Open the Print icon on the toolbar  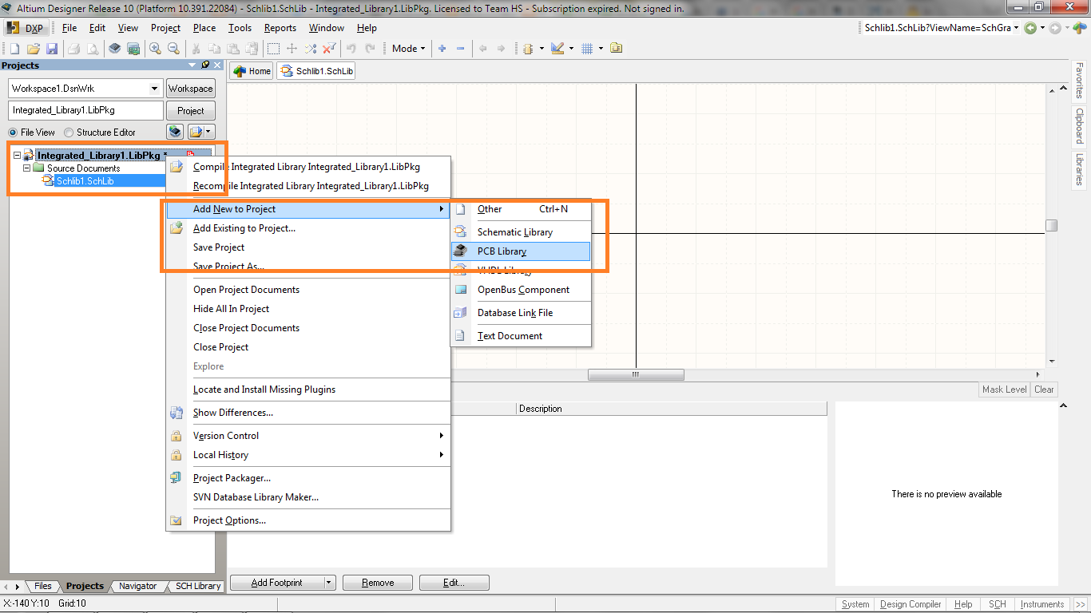click(x=73, y=48)
